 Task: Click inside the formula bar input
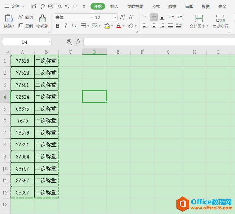pyautogui.click(x=159, y=42)
